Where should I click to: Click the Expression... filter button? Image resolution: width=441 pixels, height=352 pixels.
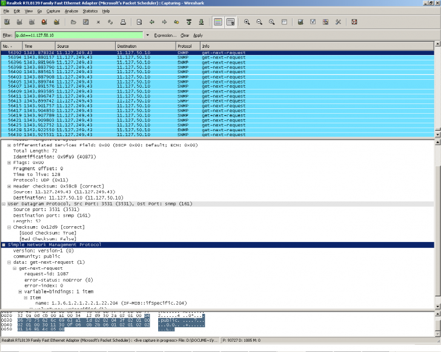(x=165, y=35)
